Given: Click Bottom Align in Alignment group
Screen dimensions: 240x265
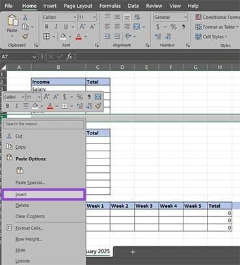Looking at the screenshot, I should [127, 17].
